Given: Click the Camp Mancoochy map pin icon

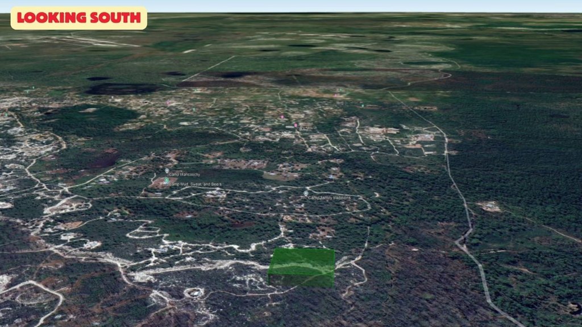Looking at the screenshot, I should click(167, 171).
